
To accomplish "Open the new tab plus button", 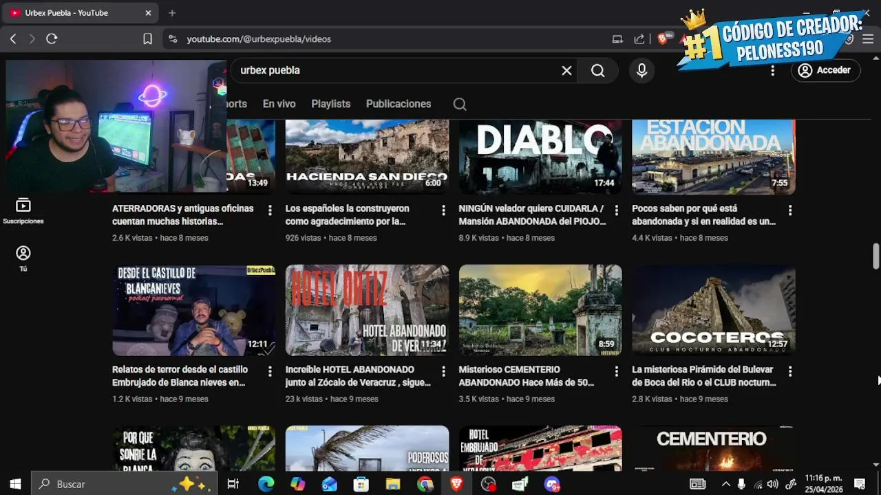I will pyautogui.click(x=172, y=13).
